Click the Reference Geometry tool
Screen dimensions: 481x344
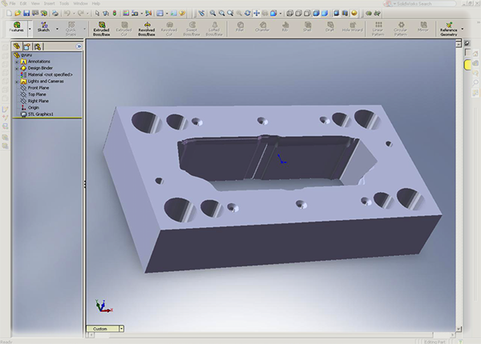pyautogui.click(x=448, y=29)
